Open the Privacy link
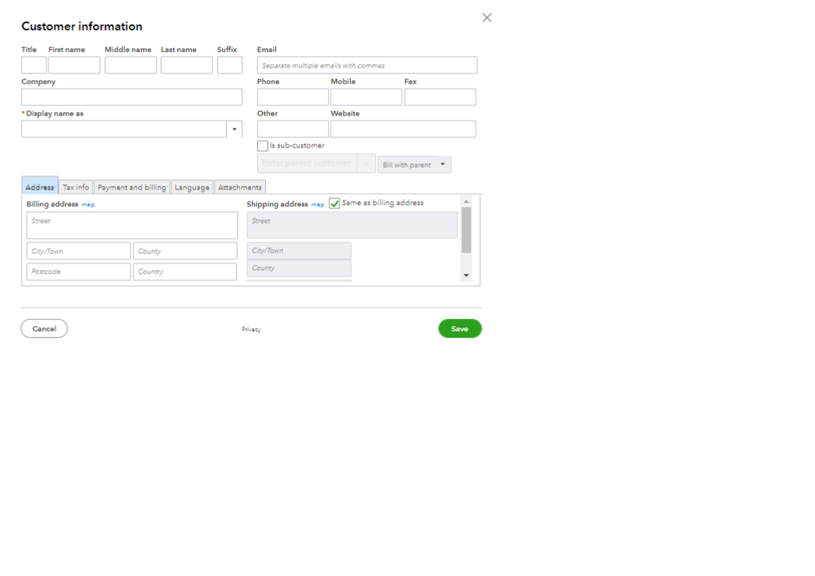The image size is (815, 576). pyautogui.click(x=250, y=329)
